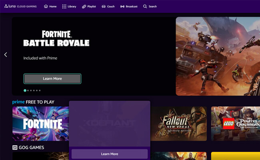The height and width of the screenshot is (160, 260).
Task: Click the GOG GAMES heading
Action: pos(31,147)
